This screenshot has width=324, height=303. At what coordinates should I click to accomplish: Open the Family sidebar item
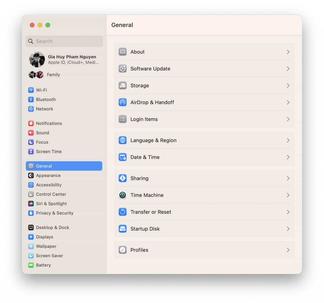click(64, 75)
